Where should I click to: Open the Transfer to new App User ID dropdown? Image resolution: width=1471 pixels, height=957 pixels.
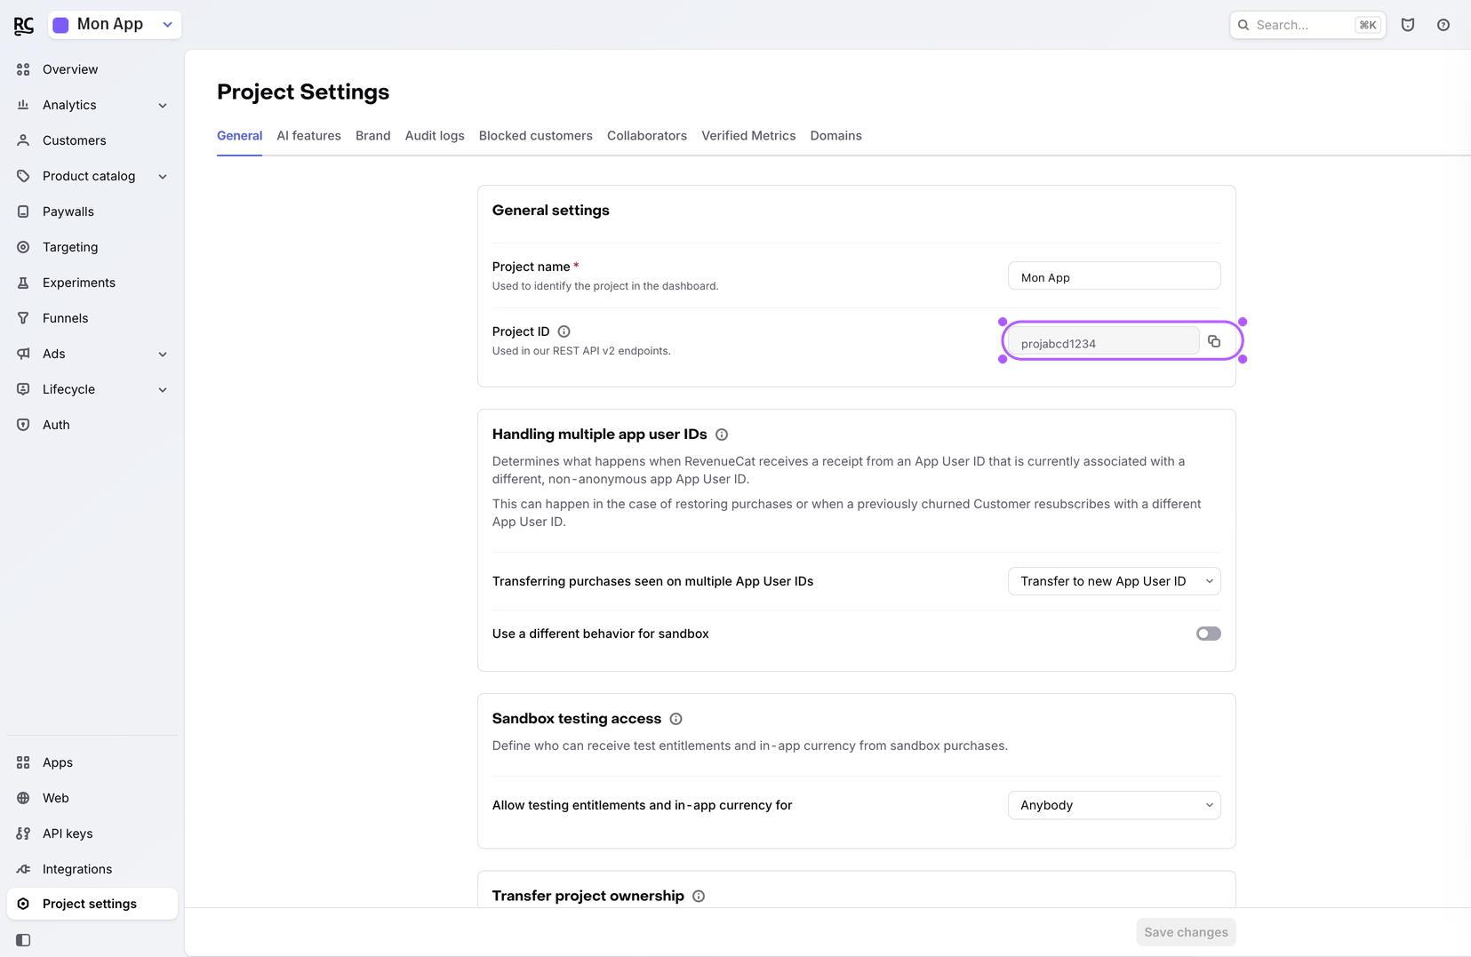[1114, 581]
